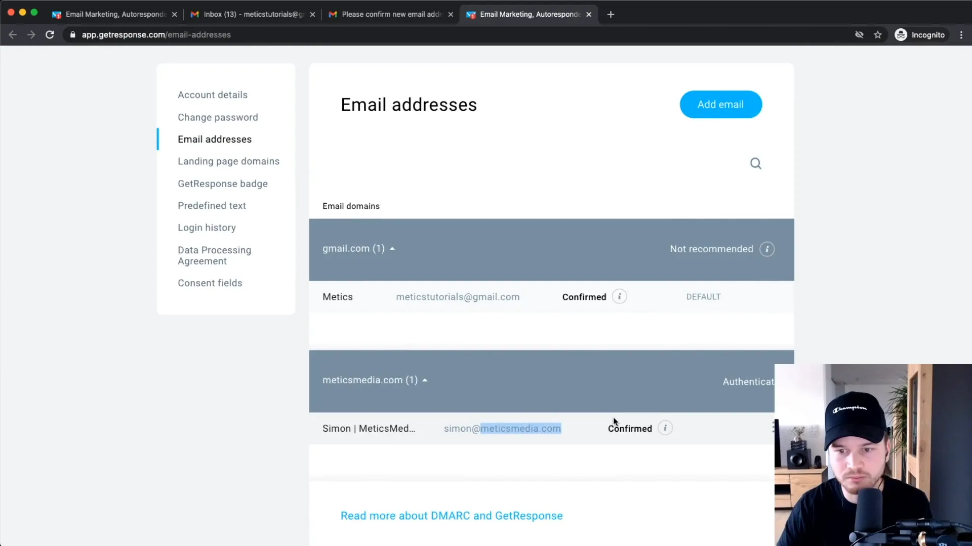972x546 pixels.
Task: Close the first Email Marketing tab
Action: pos(174,15)
